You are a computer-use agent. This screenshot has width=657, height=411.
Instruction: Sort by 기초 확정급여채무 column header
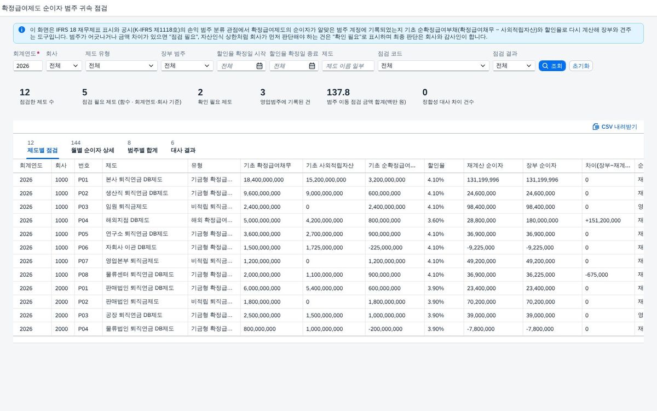click(271, 165)
